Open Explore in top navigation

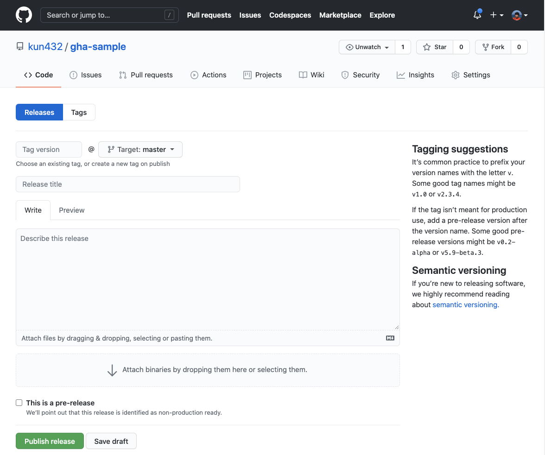(x=382, y=15)
